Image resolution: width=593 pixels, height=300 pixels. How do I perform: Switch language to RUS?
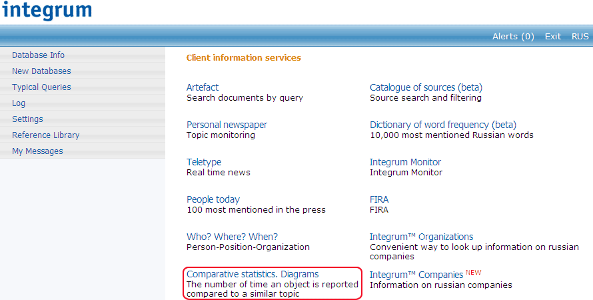point(580,37)
